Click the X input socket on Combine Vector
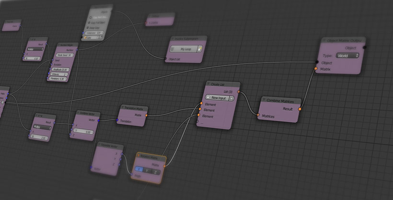 [73, 125]
